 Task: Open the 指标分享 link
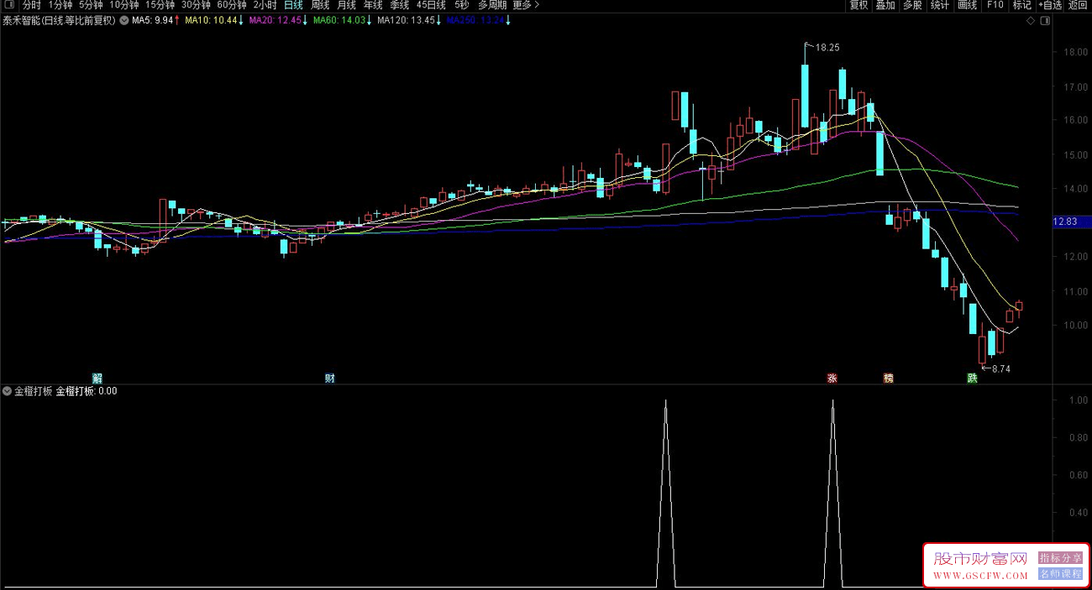coord(1061,558)
